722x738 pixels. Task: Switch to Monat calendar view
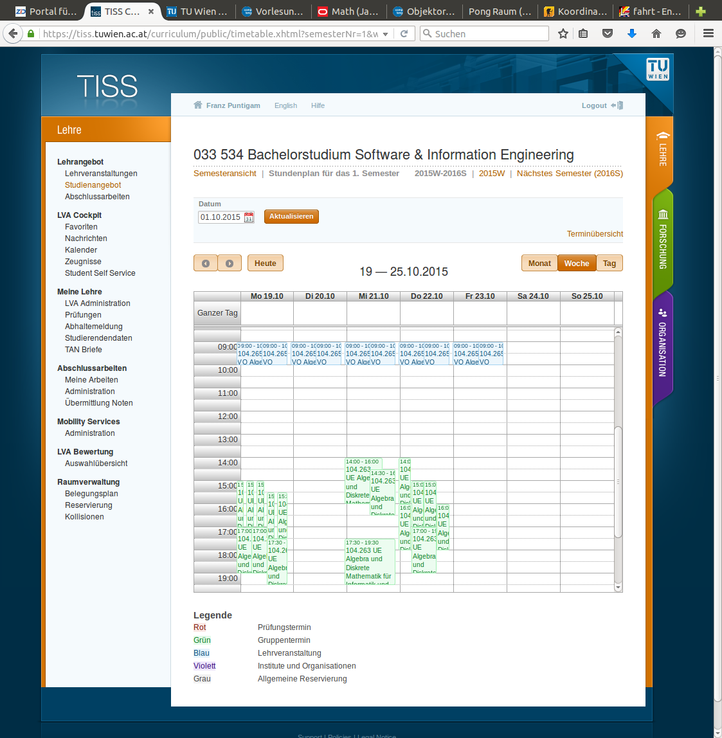point(539,264)
